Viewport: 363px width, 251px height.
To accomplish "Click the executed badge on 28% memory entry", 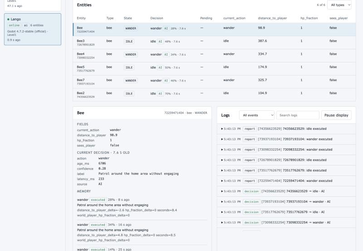I will [x=98, y=200].
